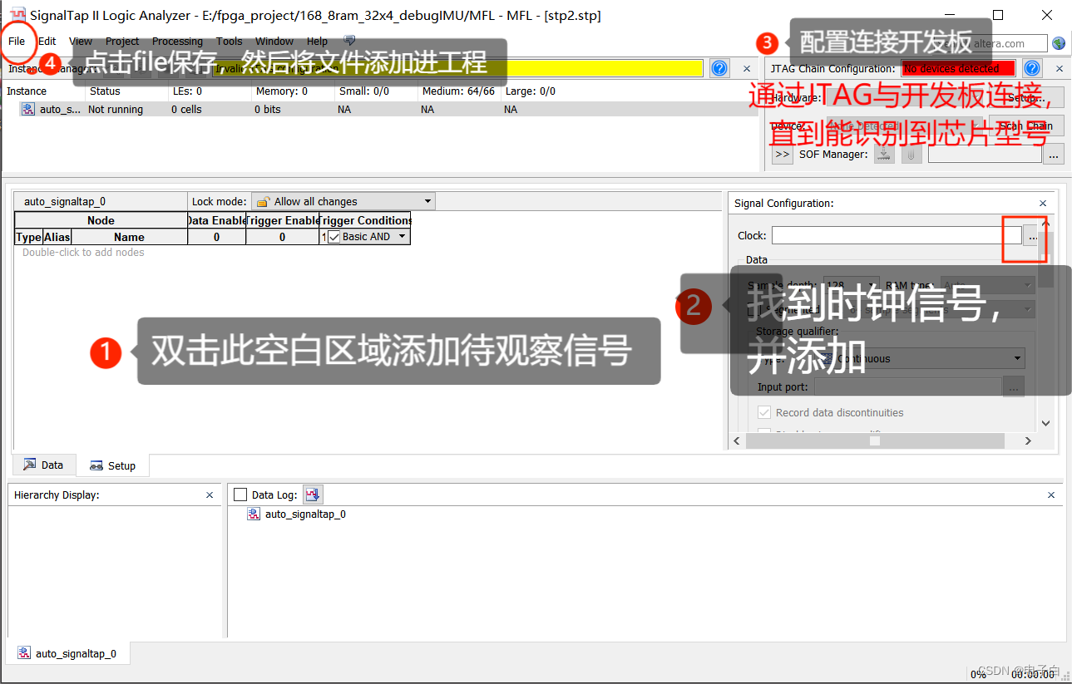Click the Type column header in node table
Screen dimensions: 1072x684
(28, 237)
